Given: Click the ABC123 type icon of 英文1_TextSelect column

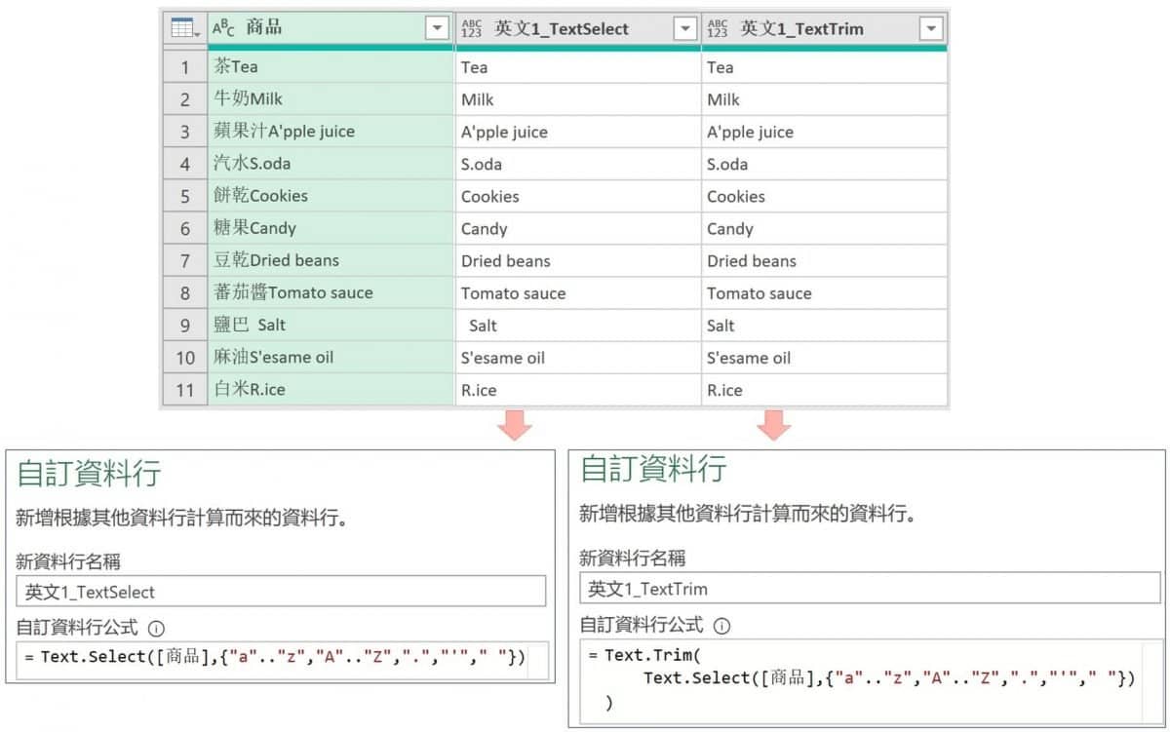Looking at the screenshot, I should pyautogui.click(x=471, y=29).
